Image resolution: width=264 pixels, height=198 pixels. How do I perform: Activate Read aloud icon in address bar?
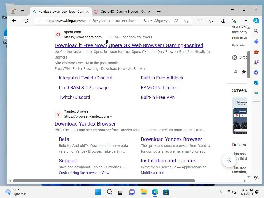tap(176, 21)
